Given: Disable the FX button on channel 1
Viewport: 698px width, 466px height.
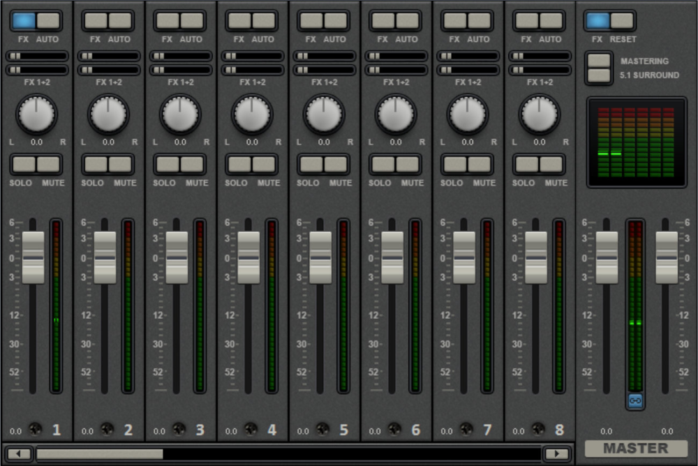Looking at the screenshot, I should point(24,21).
